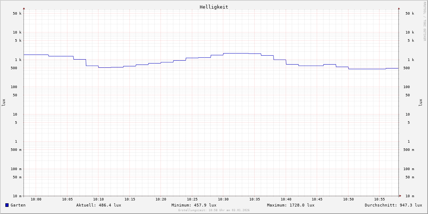Click the lux label on right axis
Viewport: 428px width, 214px height.
coord(421,102)
